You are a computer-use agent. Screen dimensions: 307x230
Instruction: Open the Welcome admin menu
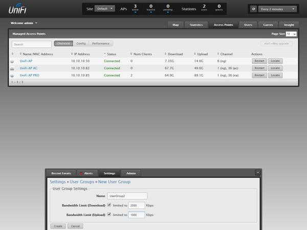click(24, 23)
